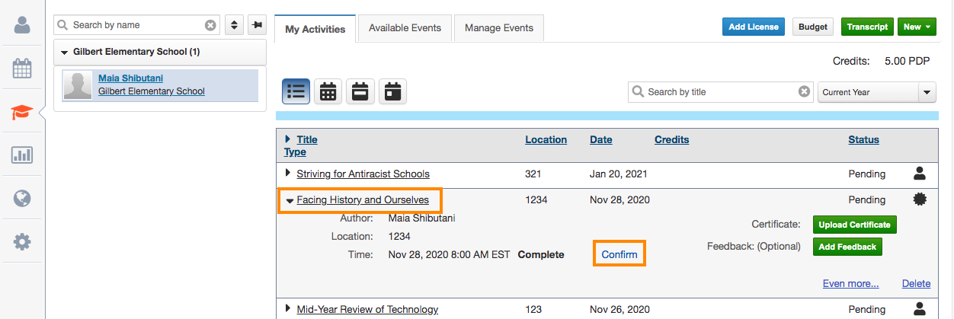Select the graduation cap learning icon

pos(22,113)
